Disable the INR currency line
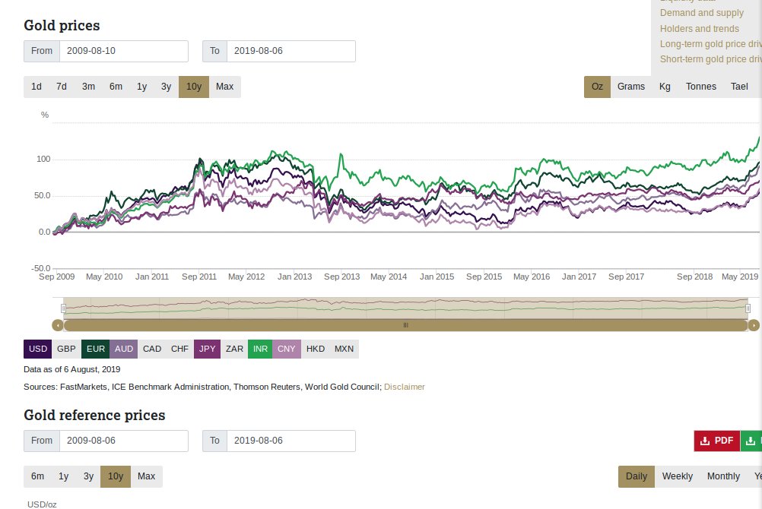Viewport: 762px width, 509px height. click(260, 349)
